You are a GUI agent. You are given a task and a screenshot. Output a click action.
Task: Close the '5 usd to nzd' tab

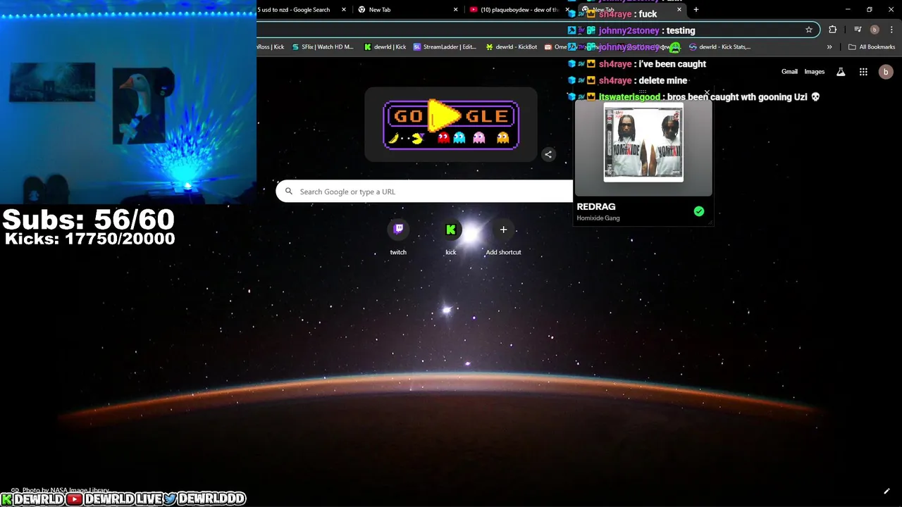click(344, 10)
